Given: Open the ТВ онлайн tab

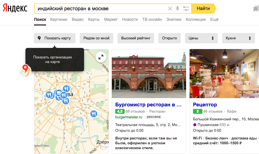Looking at the screenshot, I should tap(152, 19).
